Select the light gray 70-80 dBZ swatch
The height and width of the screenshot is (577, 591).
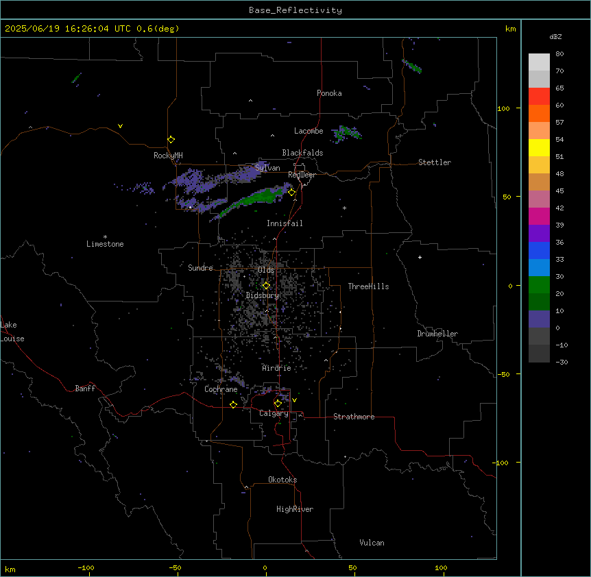539,62
